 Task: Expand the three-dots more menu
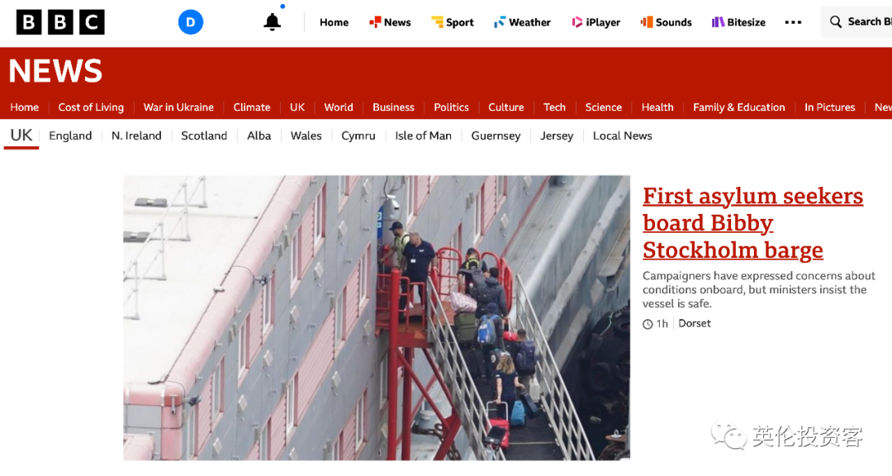pos(793,22)
